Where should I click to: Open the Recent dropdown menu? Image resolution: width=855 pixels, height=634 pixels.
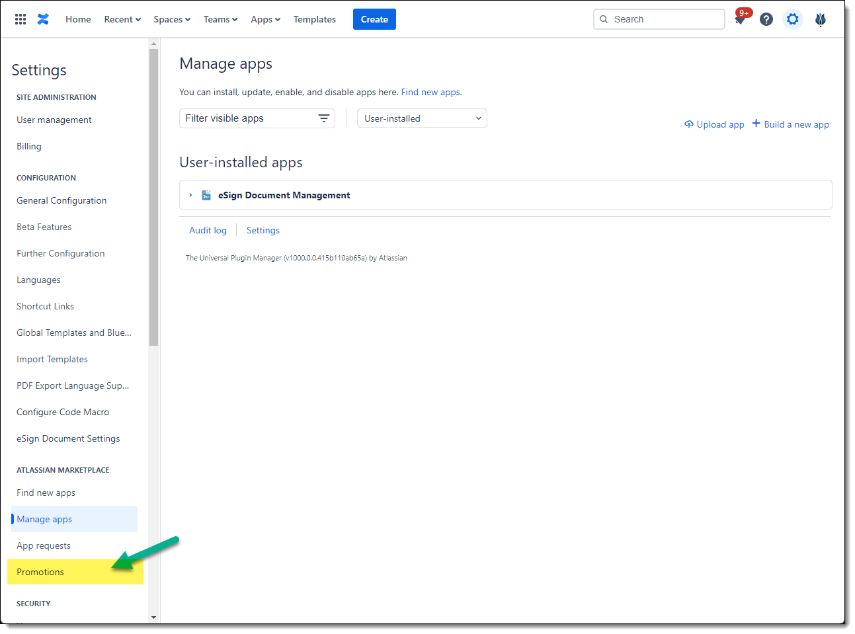[122, 19]
